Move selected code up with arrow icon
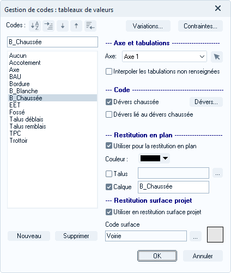 76,26
